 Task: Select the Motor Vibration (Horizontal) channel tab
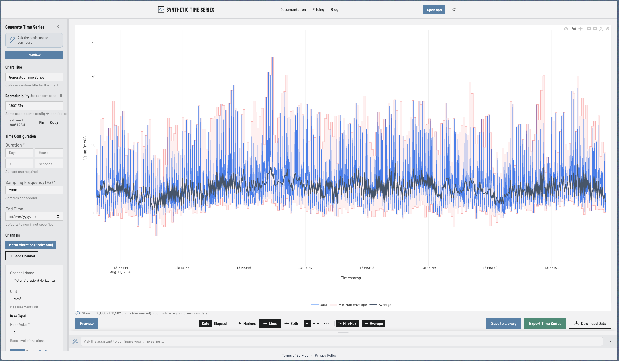(31, 245)
